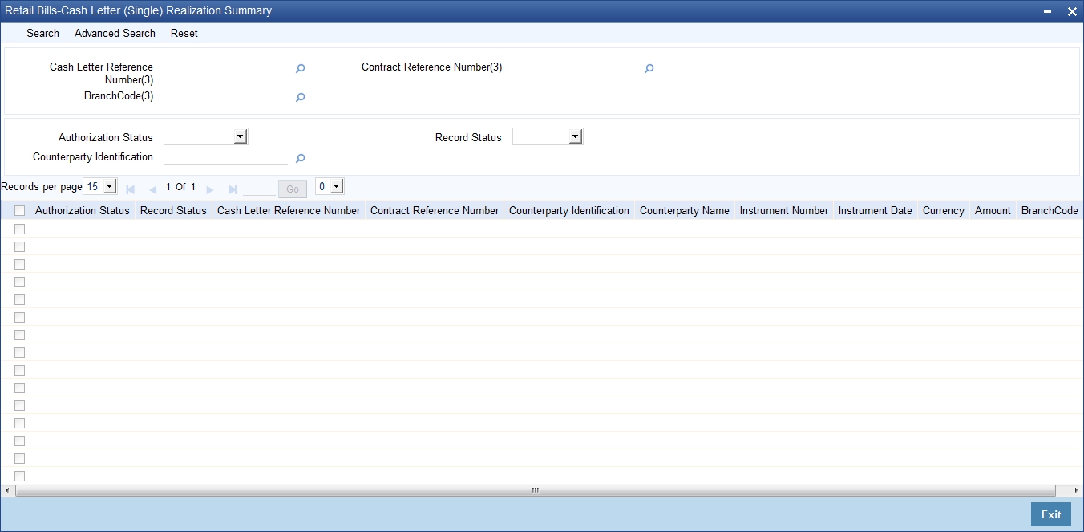
Task: Open lookup for Contract Reference Number
Action: [x=649, y=69]
